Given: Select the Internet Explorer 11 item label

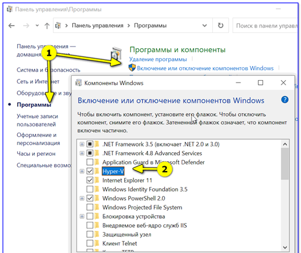Looking at the screenshot, I should click(x=127, y=180).
